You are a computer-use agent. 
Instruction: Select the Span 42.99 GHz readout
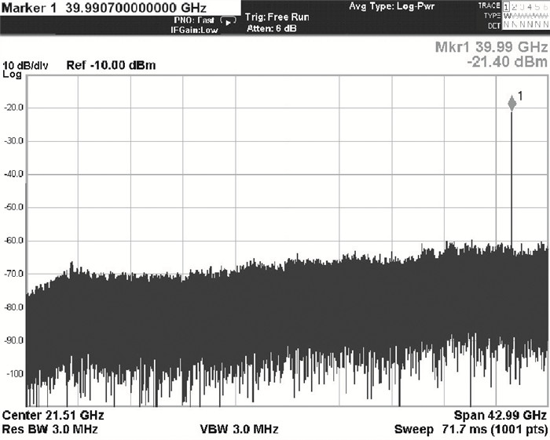coord(499,414)
